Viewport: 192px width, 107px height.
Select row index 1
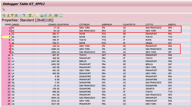pyautogui.click(x=6, y=28)
